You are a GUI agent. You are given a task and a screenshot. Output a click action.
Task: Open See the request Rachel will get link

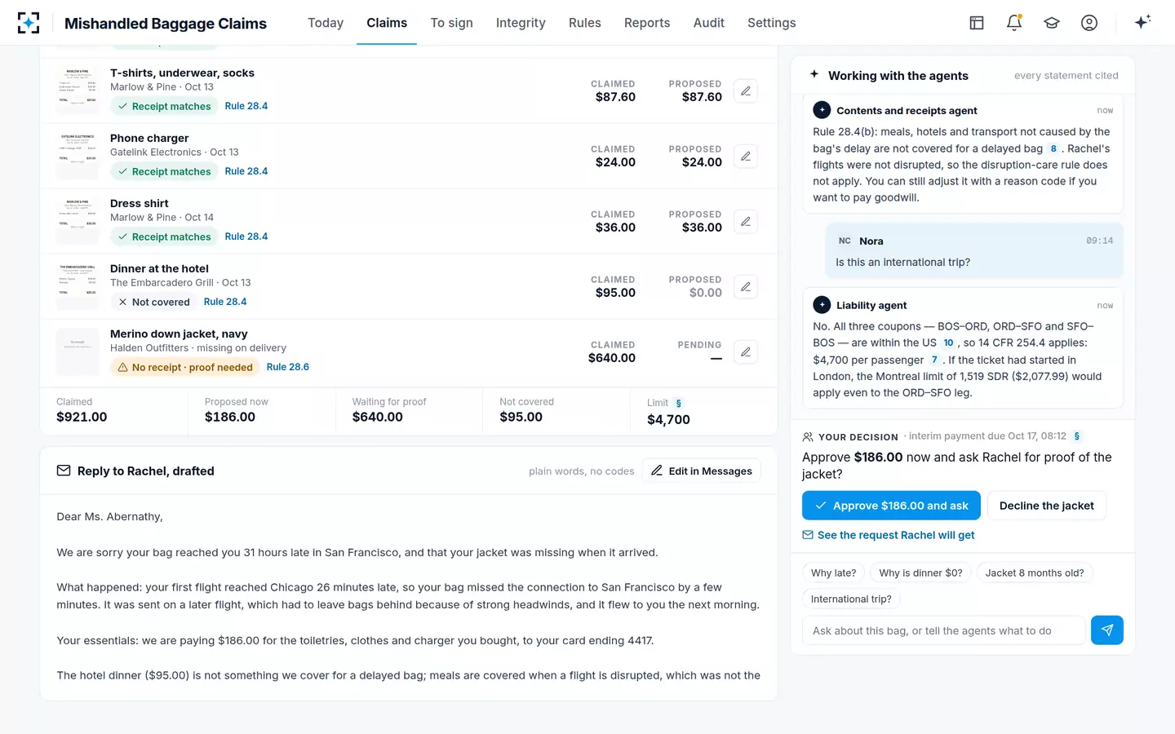pyautogui.click(x=889, y=535)
